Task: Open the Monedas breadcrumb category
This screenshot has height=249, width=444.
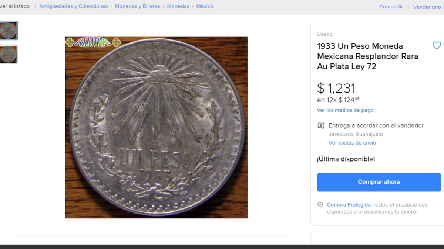Action: (178, 6)
